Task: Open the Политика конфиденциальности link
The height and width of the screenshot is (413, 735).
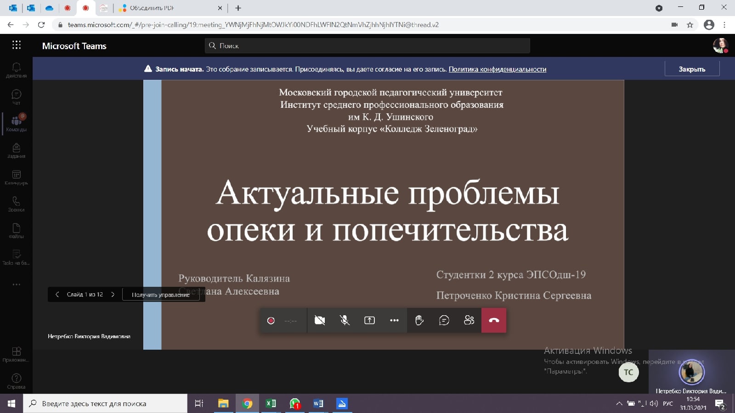Action: tap(497, 69)
